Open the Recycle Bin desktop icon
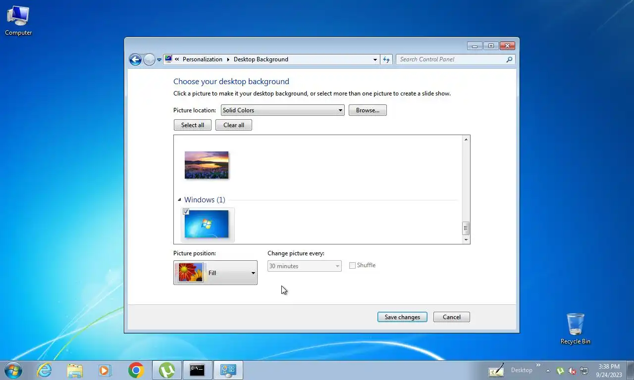 [x=575, y=329]
